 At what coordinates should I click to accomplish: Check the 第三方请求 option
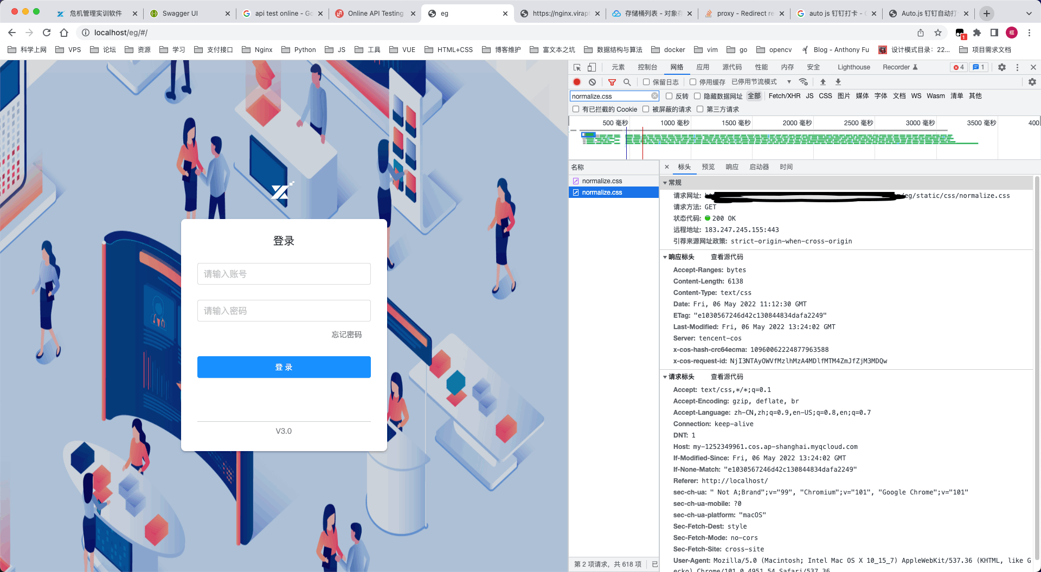tap(700, 109)
